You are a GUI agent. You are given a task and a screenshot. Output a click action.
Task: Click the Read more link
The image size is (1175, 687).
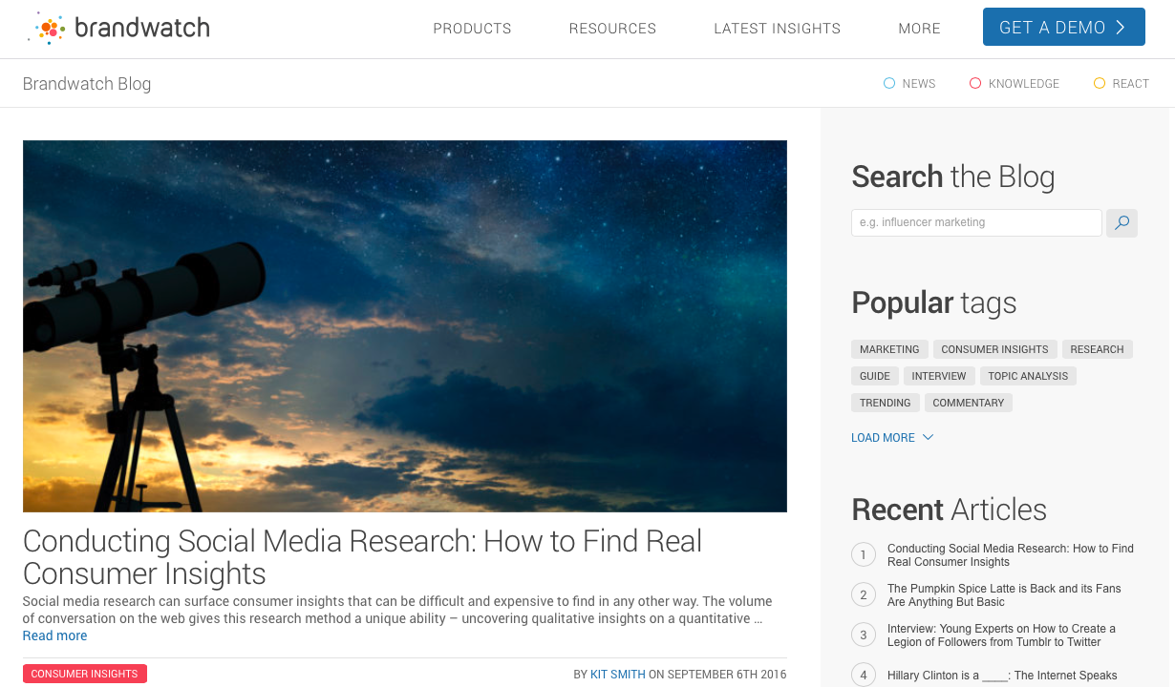[54, 635]
